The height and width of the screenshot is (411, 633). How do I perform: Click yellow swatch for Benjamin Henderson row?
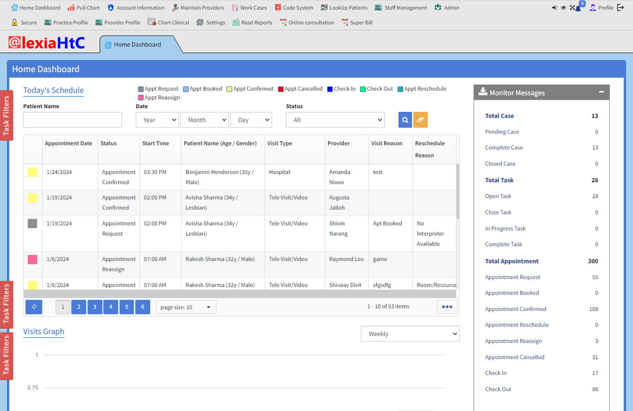coord(32,172)
